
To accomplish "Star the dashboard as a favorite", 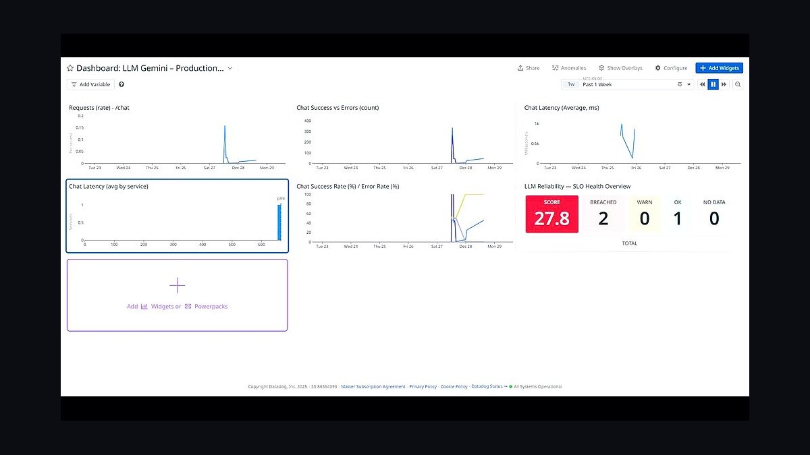I will point(70,68).
